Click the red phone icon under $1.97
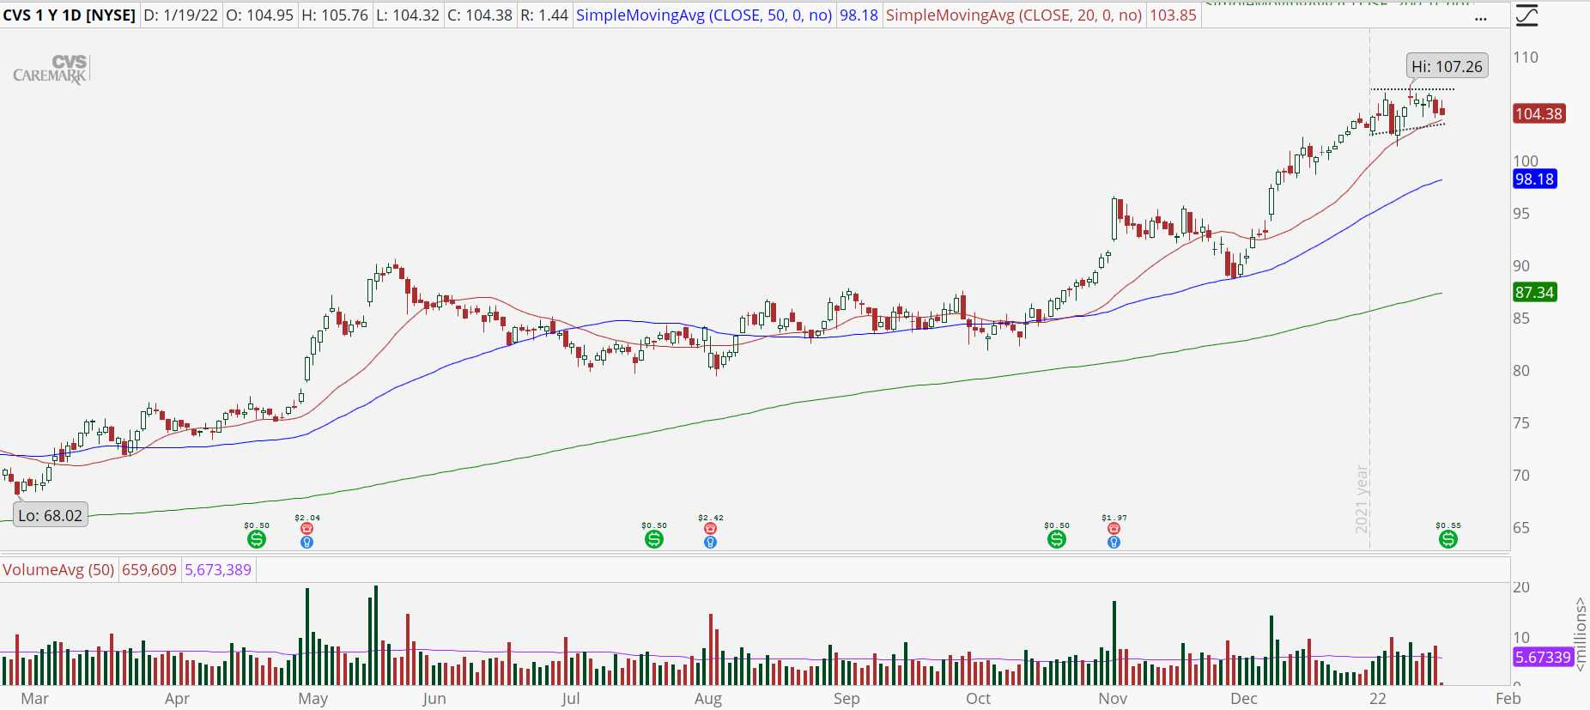Screen dimensions: 1590x710 tap(1114, 529)
